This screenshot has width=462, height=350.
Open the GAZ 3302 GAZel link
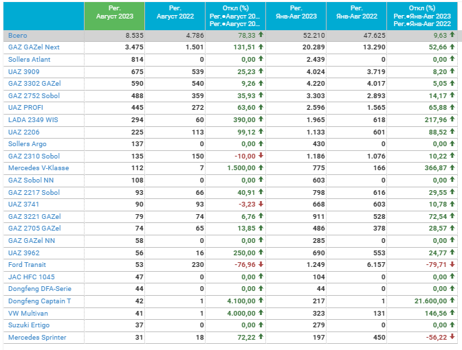pyautogui.click(x=34, y=84)
